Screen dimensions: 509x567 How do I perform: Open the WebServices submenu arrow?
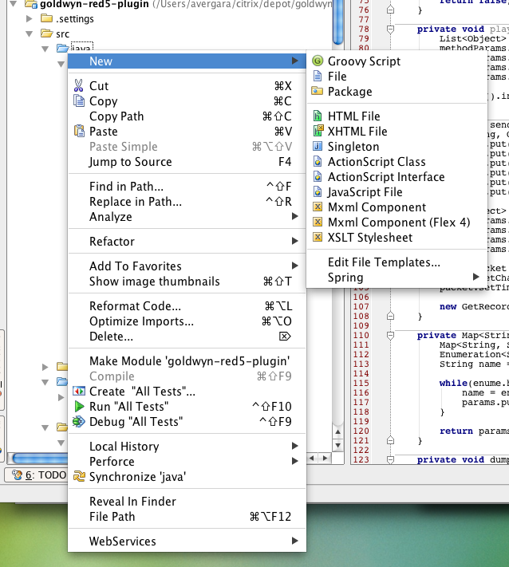tap(295, 541)
